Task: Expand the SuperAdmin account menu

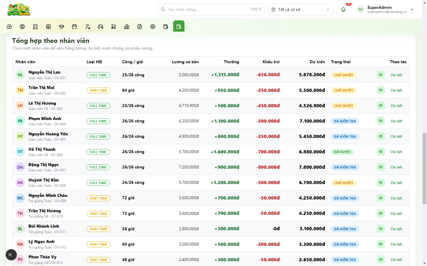Action: (385, 9)
